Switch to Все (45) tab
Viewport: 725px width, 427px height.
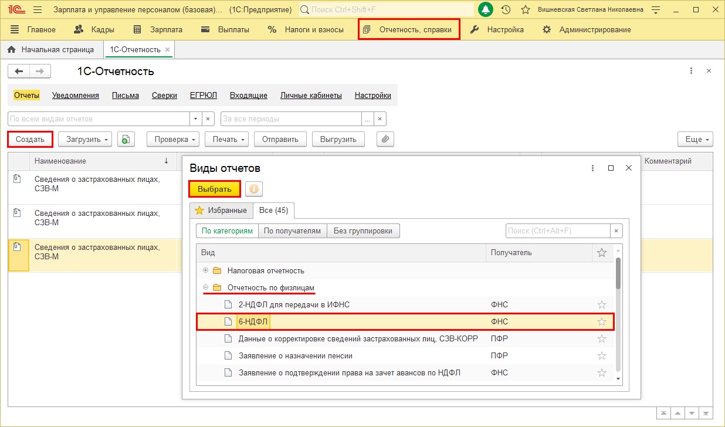(x=273, y=210)
